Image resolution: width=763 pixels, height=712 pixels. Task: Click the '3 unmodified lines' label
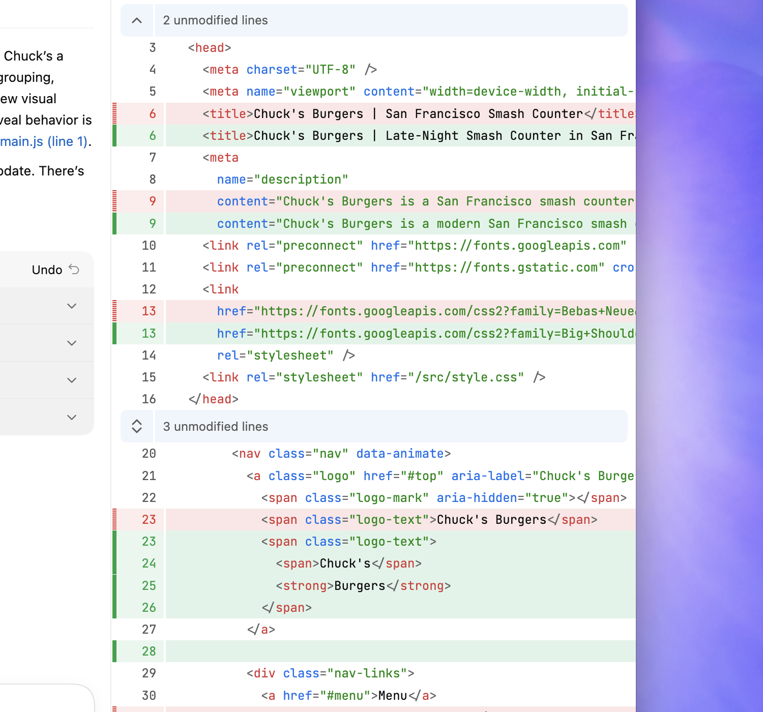click(x=215, y=426)
